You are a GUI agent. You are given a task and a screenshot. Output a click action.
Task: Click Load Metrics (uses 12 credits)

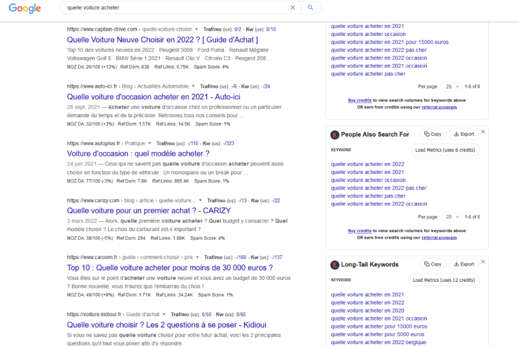[x=444, y=280]
